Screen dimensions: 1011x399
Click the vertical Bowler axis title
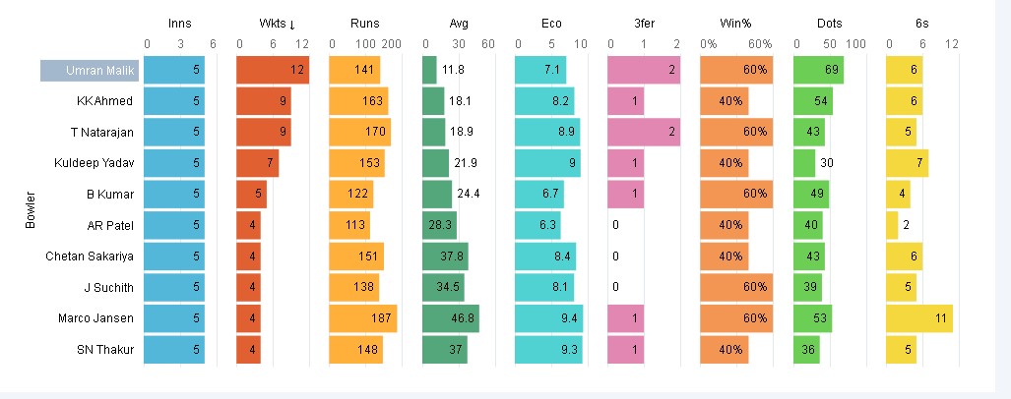click(31, 209)
